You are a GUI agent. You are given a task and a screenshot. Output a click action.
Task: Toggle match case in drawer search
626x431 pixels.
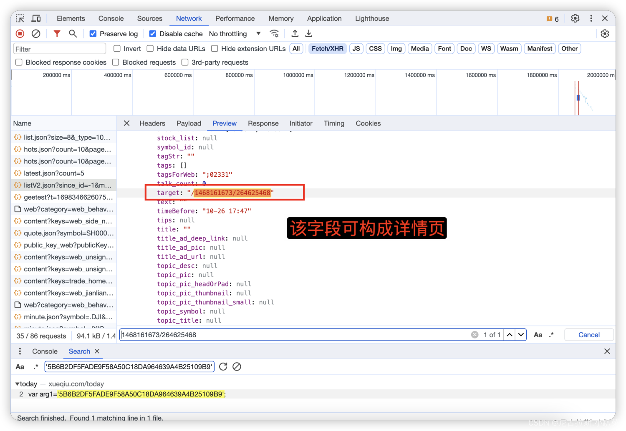click(x=20, y=367)
